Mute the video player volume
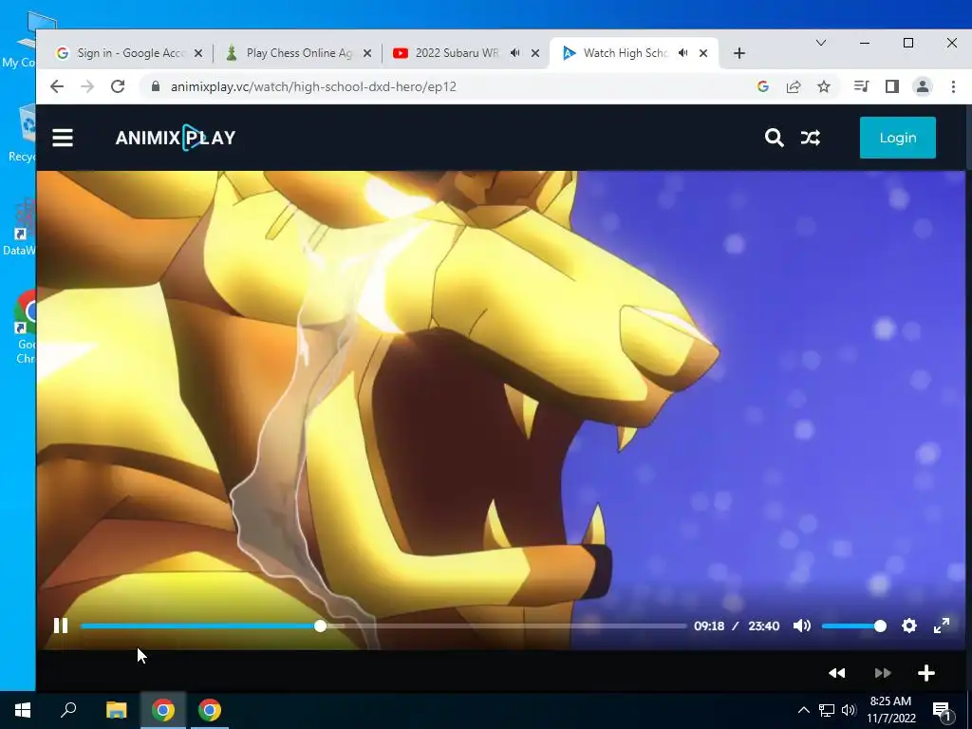Screen dimensions: 972x729 801,626
